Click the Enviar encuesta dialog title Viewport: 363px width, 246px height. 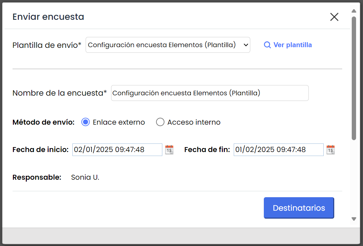(x=48, y=17)
